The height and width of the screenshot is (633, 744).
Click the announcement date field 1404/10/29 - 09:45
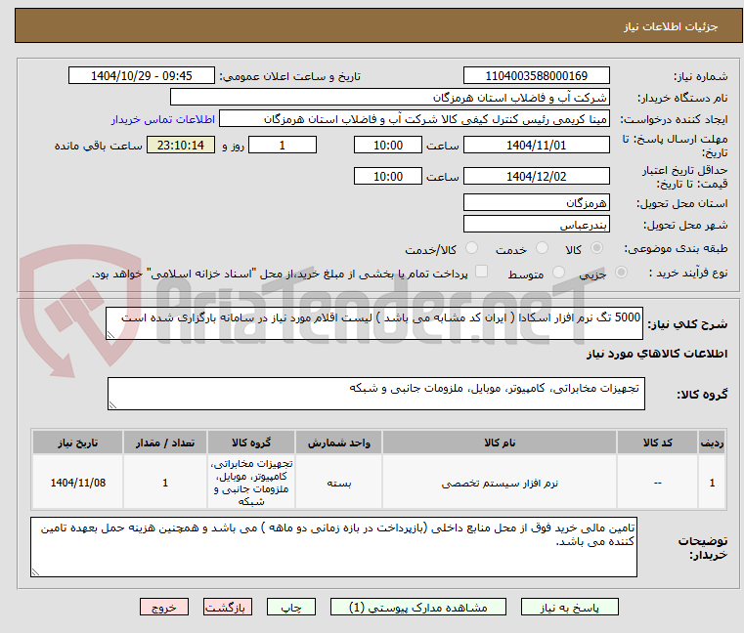click(x=142, y=76)
